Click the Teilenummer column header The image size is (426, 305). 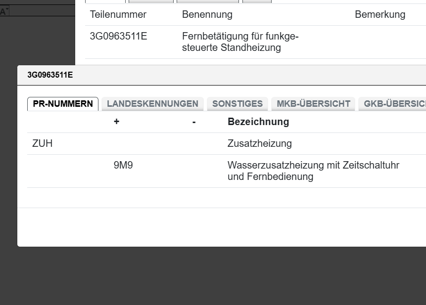(118, 15)
